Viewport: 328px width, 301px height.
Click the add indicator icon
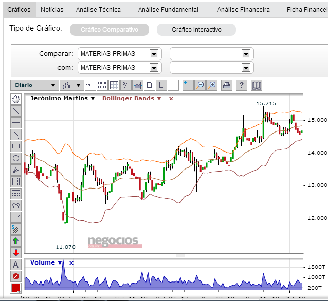(188, 85)
